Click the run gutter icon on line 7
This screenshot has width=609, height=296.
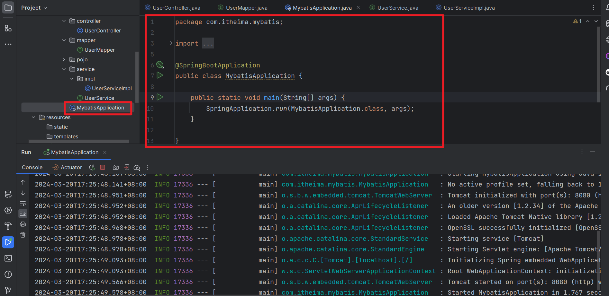(160, 75)
